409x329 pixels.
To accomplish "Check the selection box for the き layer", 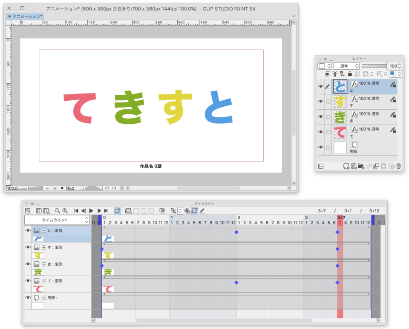I will 328,117.
